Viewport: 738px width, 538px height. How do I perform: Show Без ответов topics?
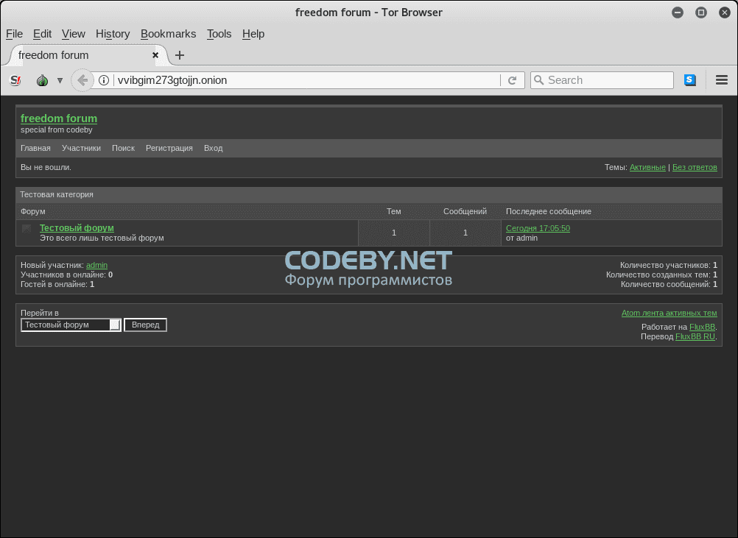point(695,167)
